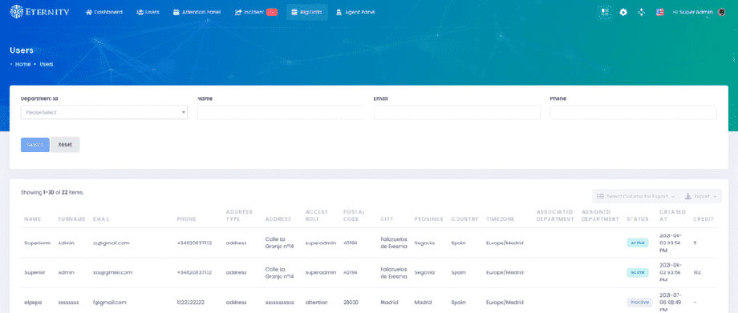Image resolution: width=738 pixels, height=313 pixels.
Task: Select the f@gmail.com email cell
Action: [110, 303]
